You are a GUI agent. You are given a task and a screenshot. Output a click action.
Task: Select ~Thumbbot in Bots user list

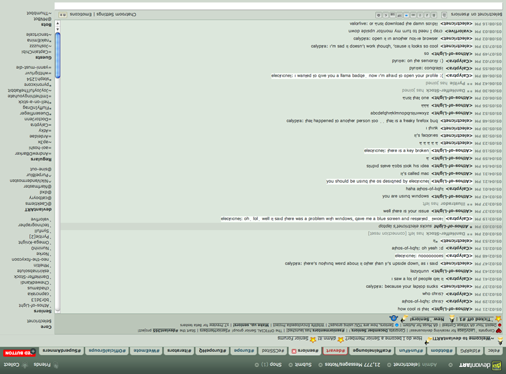point(39,13)
